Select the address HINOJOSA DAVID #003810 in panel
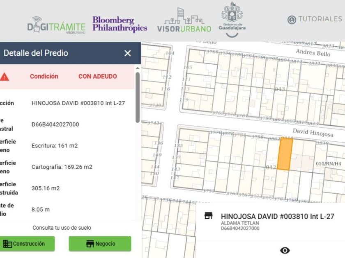 (78, 103)
